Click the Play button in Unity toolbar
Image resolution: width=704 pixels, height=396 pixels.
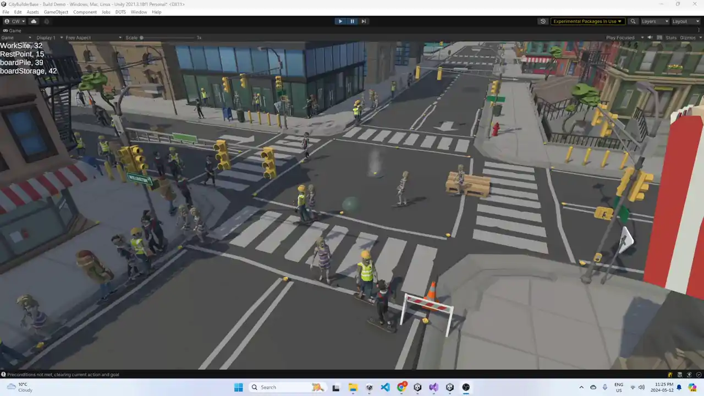coord(340,21)
